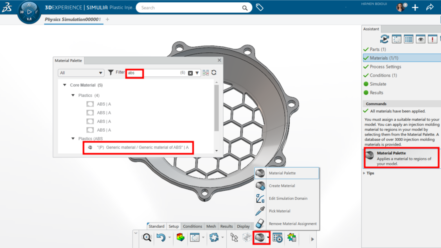Clear the abs filter with the X button
This screenshot has width=441, height=248.
[190, 73]
